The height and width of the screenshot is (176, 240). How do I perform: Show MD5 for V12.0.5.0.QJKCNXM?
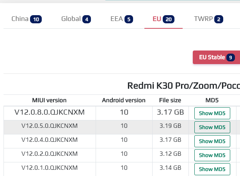point(212,127)
